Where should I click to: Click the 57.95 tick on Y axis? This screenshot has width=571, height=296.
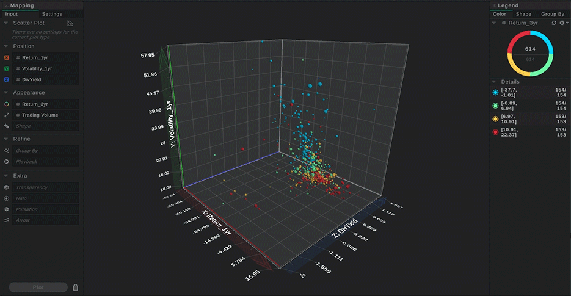[x=148, y=56]
